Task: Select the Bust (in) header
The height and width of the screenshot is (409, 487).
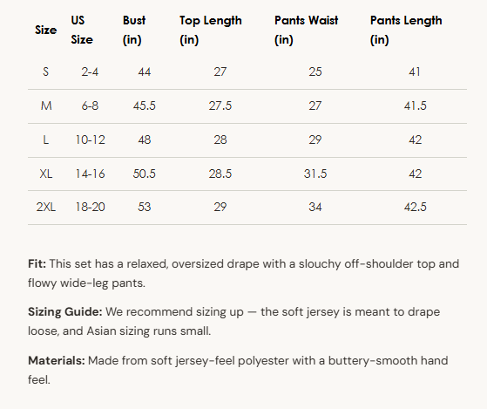Action: [x=134, y=31]
